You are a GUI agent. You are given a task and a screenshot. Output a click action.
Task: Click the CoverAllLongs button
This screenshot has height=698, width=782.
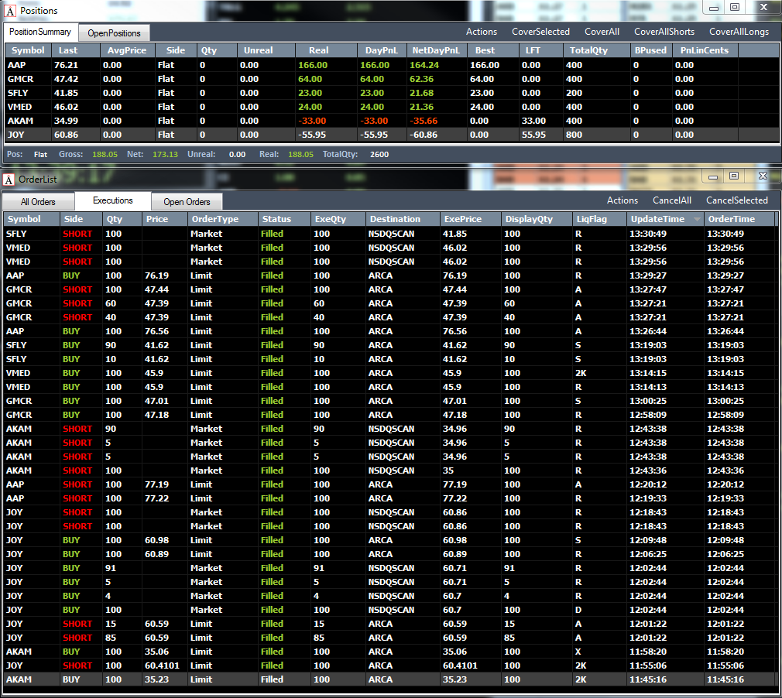(x=739, y=32)
